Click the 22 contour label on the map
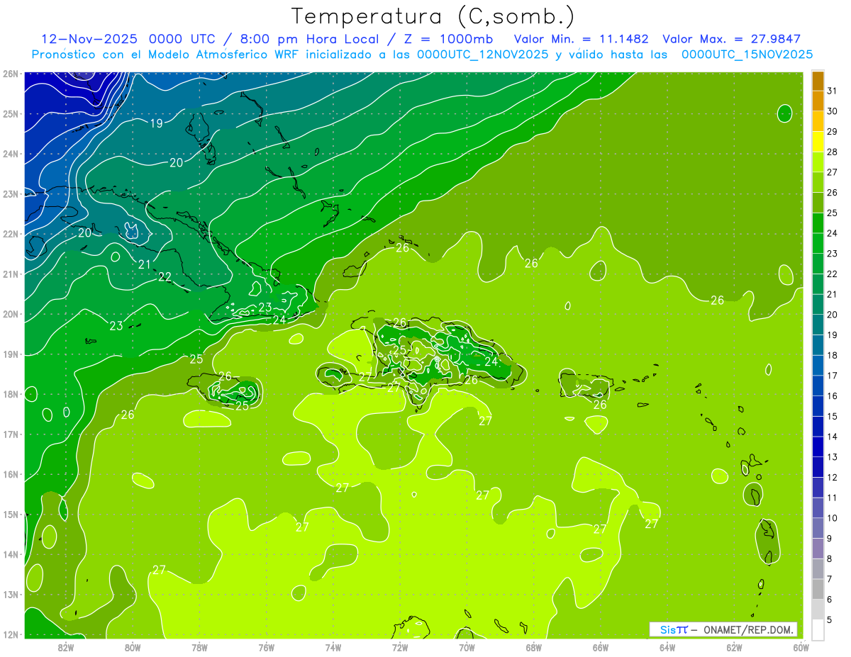The height and width of the screenshot is (657, 851). tap(165, 277)
